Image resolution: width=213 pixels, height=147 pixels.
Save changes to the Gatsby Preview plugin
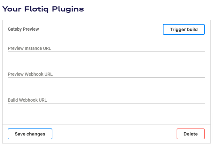(x=30, y=134)
